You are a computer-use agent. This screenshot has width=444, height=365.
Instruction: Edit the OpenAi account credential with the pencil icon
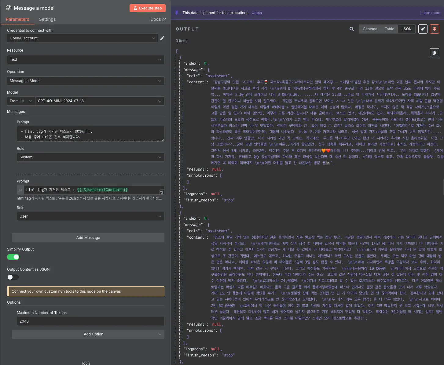click(x=162, y=38)
